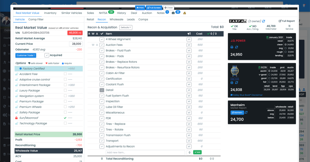Open the KBB 01/25 date calendar
Image resolution: width=310 pixels, height=162 pixels.
(x=259, y=68)
